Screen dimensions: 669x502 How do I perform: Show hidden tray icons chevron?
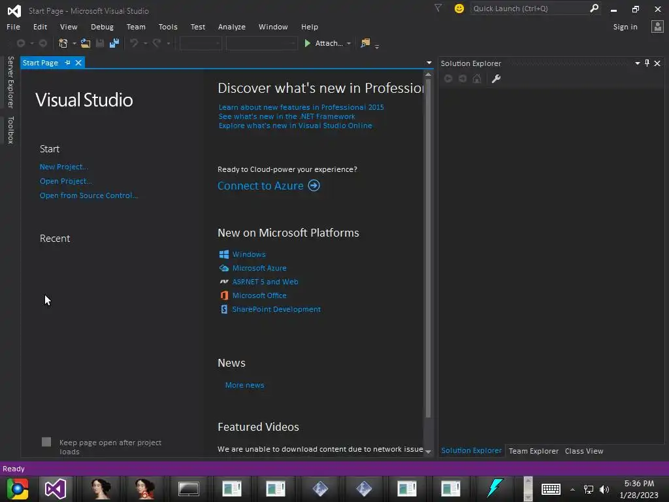pyautogui.click(x=572, y=490)
